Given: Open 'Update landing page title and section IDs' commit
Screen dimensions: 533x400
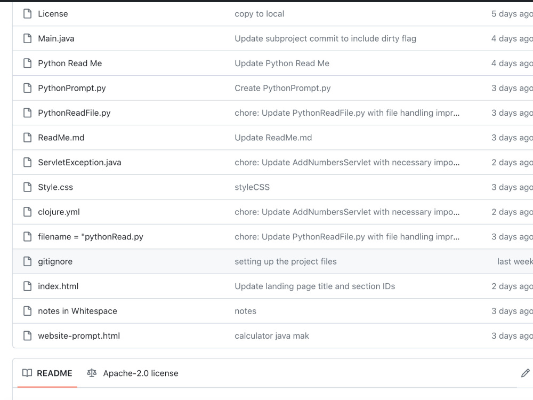Looking at the screenshot, I should pos(315,286).
